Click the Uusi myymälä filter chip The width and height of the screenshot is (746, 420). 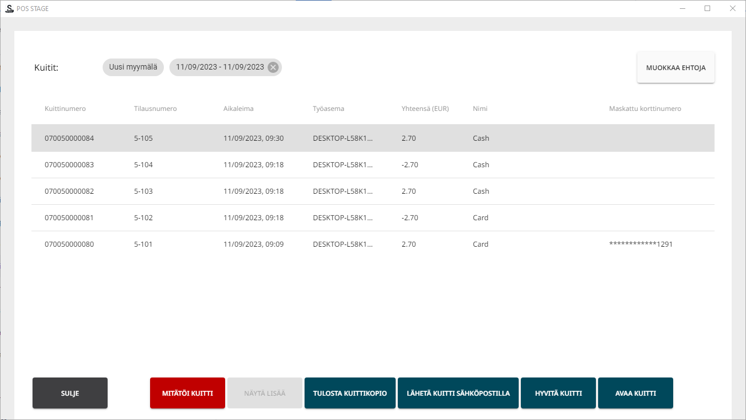coord(133,67)
